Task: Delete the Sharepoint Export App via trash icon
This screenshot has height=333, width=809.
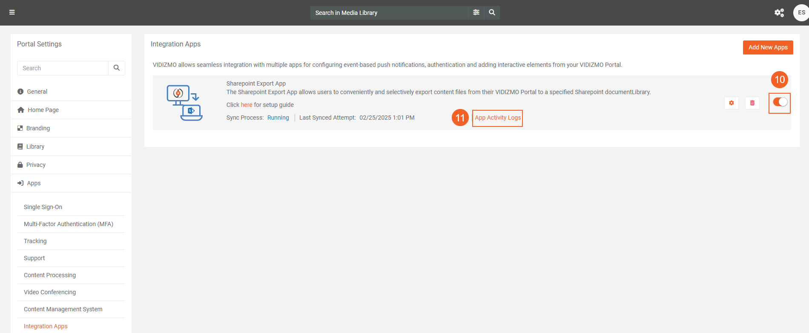Action: pyautogui.click(x=752, y=103)
